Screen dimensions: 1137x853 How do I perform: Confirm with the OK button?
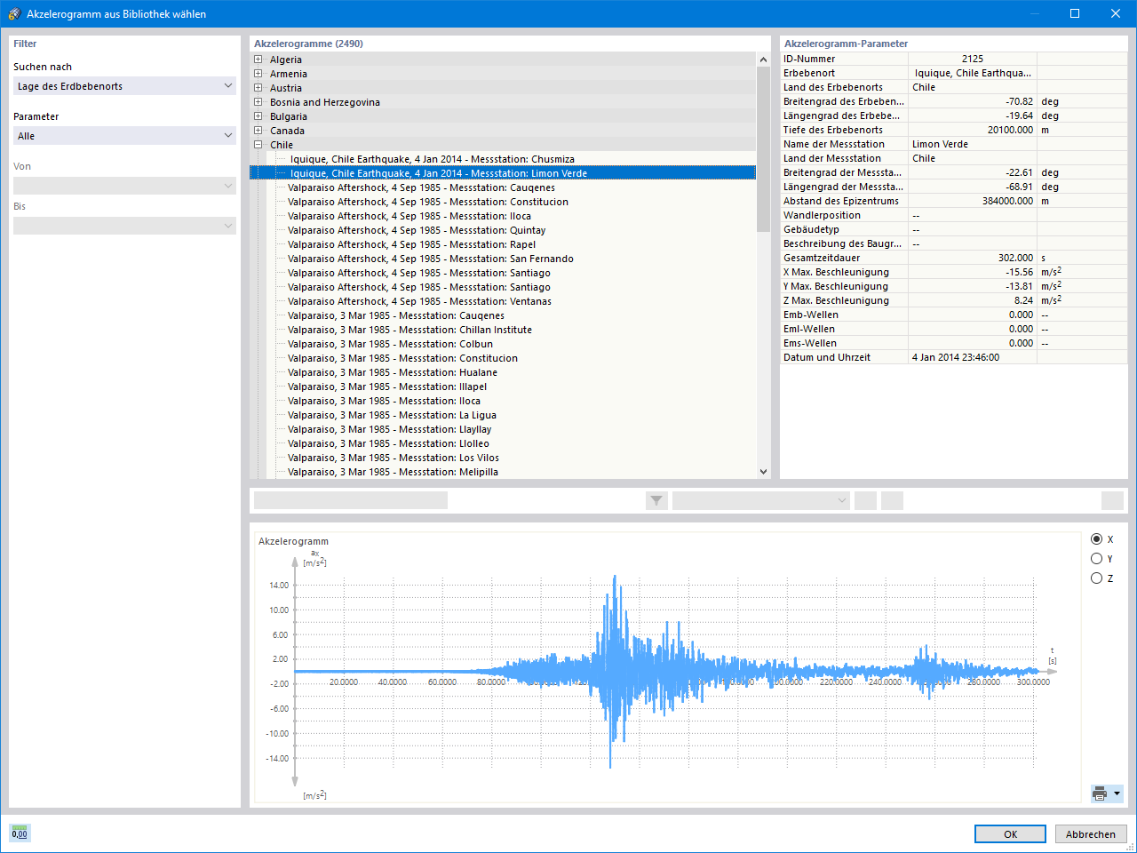point(1010,834)
